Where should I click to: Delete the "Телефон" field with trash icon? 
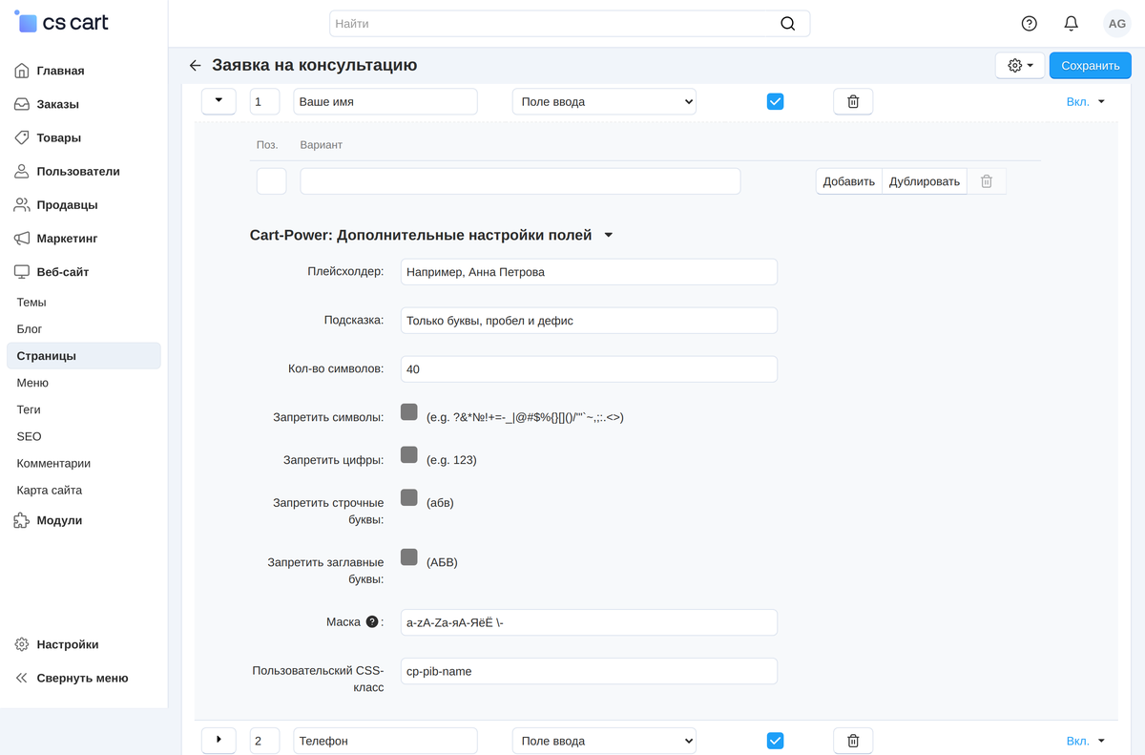pos(853,741)
